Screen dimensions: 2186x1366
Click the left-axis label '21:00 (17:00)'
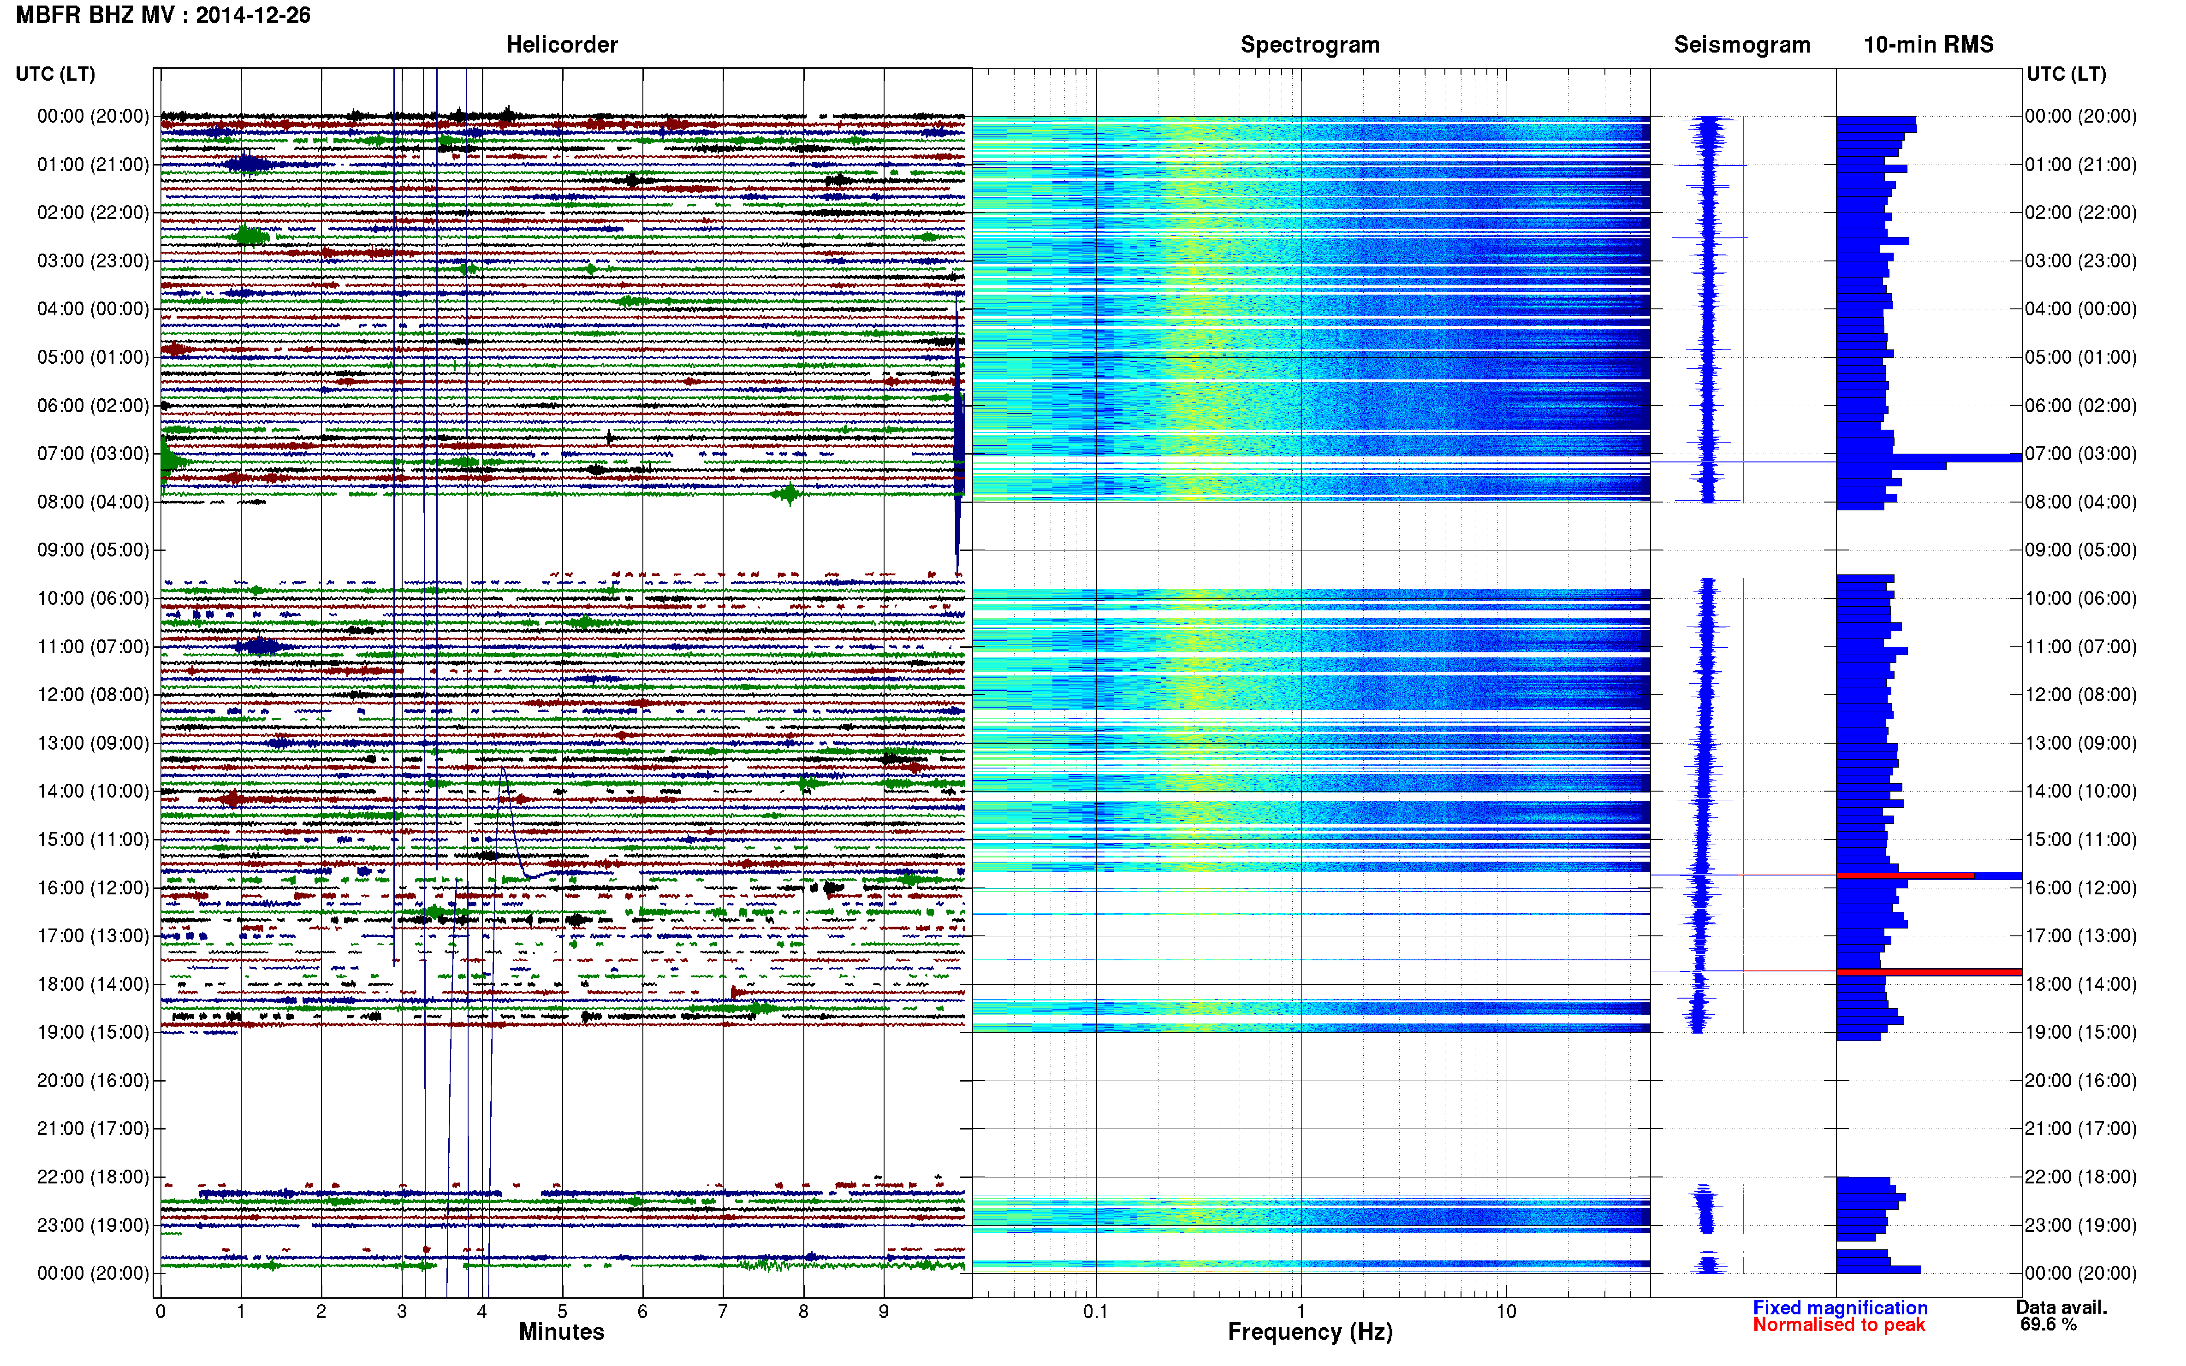pyautogui.click(x=93, y=1129)
